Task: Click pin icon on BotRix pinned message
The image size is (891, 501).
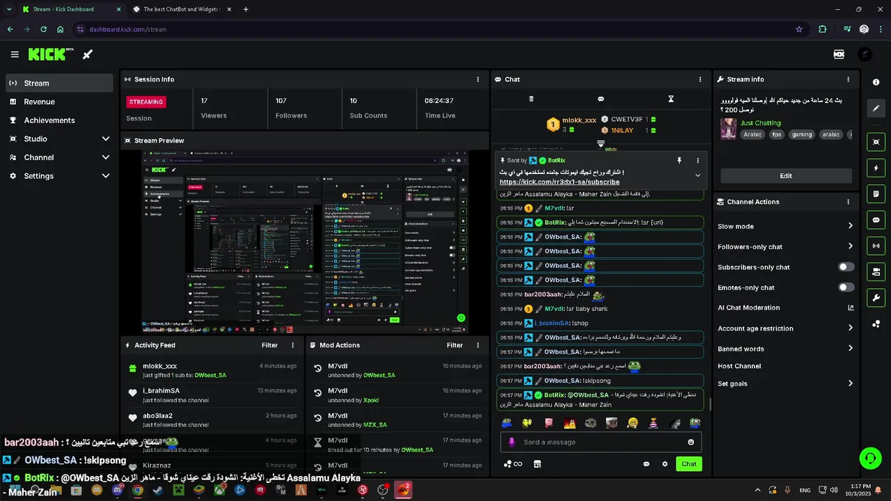Action: (679, 160)
